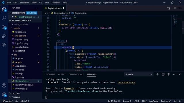Click the feedback icon in status bar
Viewport: 184px width, 103px height.
tap(175, 101)
